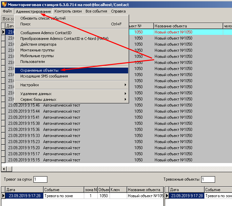Click the horizontal scrollbar thumb
Image resolution: width=232 pixels, height=206 pixels.
click(9, 169)
